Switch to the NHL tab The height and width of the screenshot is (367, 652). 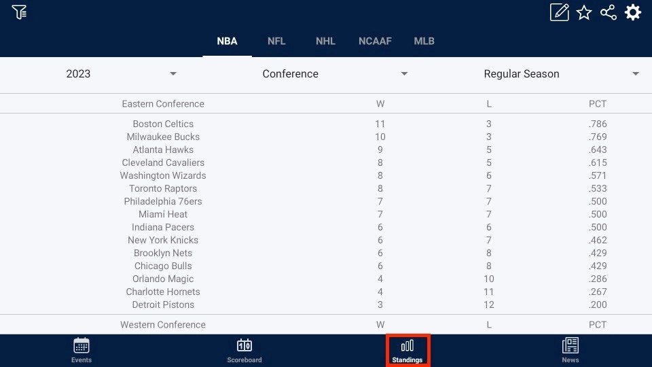pos(325,41)
